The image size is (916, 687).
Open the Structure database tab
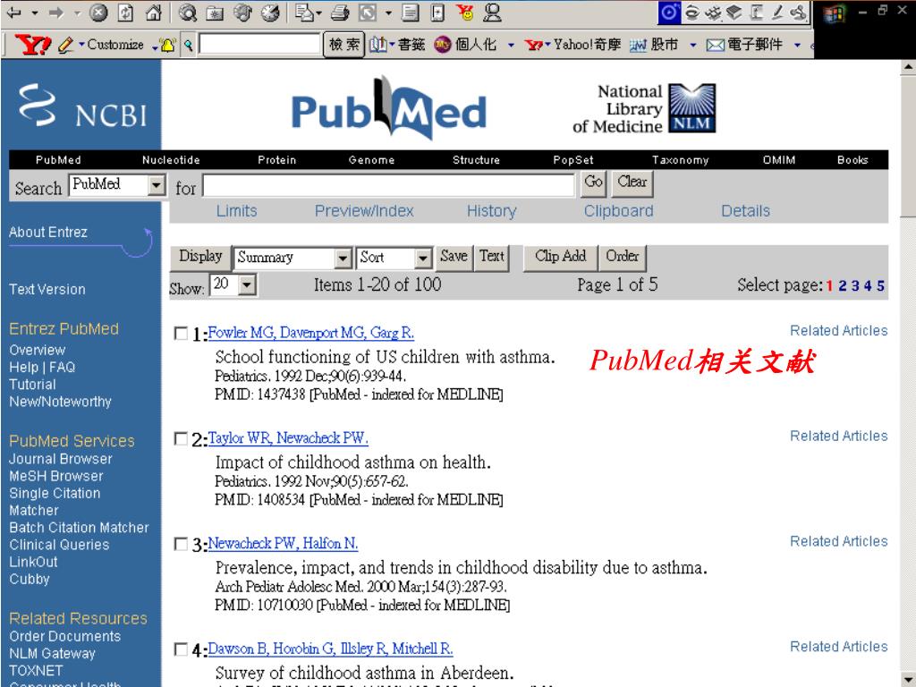pyautogui.click(x=476, y=160)
